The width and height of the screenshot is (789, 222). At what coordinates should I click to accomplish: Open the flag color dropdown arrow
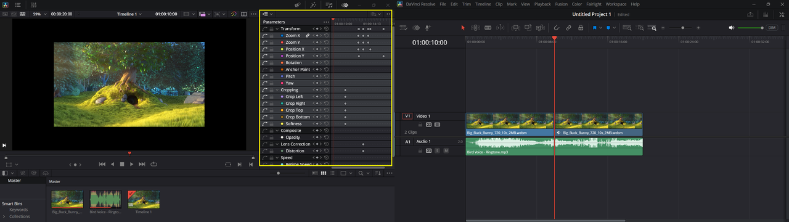tap(600, 28)
